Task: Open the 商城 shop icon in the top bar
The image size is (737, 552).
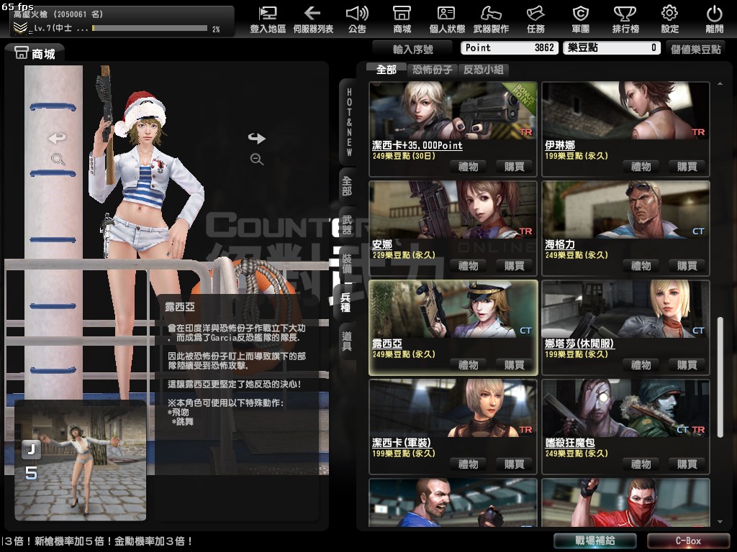Action: click(x=402, y=19)
